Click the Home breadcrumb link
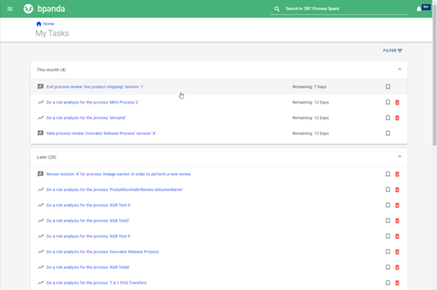Viewport: 437px width, 290px height. [49, 24]
